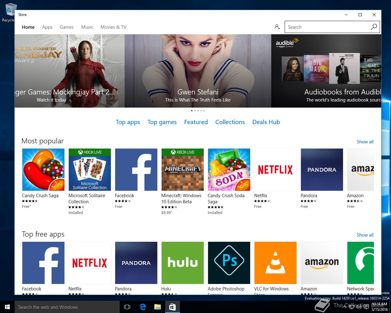Open the Deals Hub link

point(266,122)
